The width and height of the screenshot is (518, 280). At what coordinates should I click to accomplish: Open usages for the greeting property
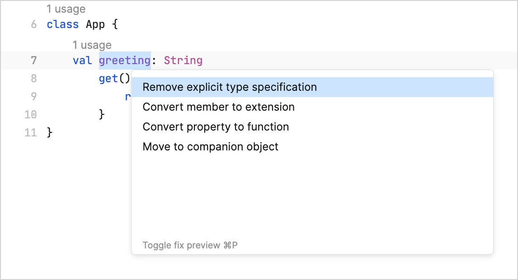[x=92, y=45]
